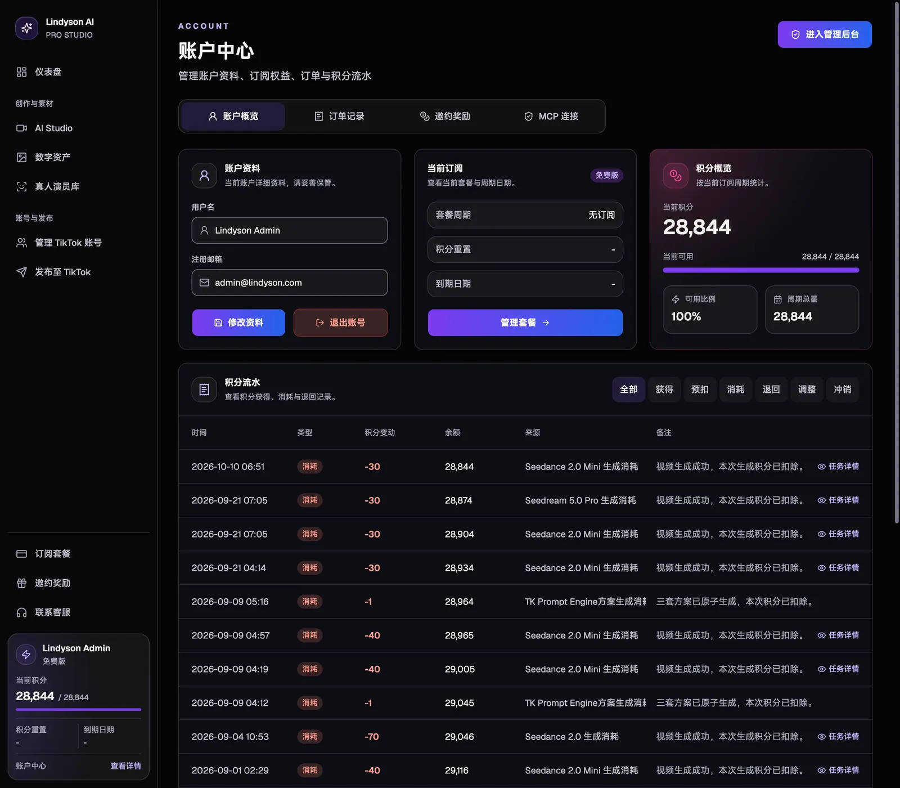Switch to 订单记录 tab
Screen dimensions: 900x788
[x=339, y=117]
